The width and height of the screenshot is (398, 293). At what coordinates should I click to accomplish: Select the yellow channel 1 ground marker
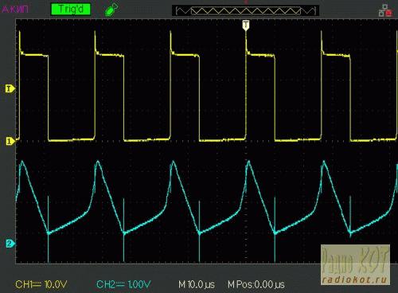tap(10, 141)
